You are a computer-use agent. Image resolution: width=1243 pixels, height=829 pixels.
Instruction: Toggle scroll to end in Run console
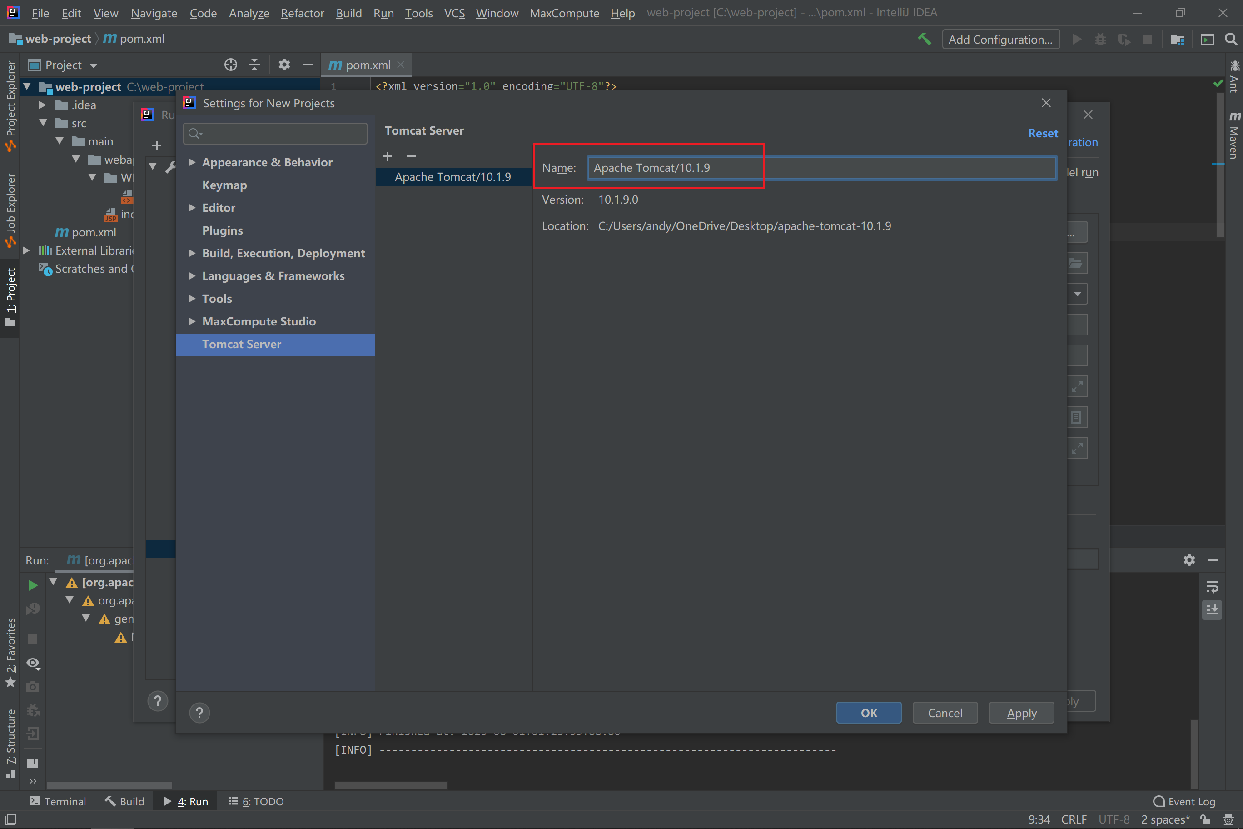point(1212,609)
